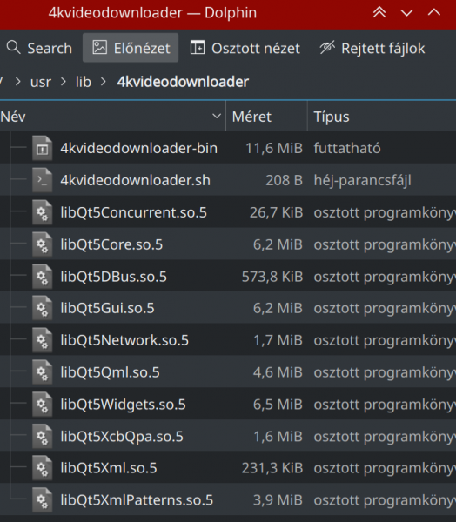Keep window above others via double-chevron button
456x522 pixels.
tap(379, 13)
